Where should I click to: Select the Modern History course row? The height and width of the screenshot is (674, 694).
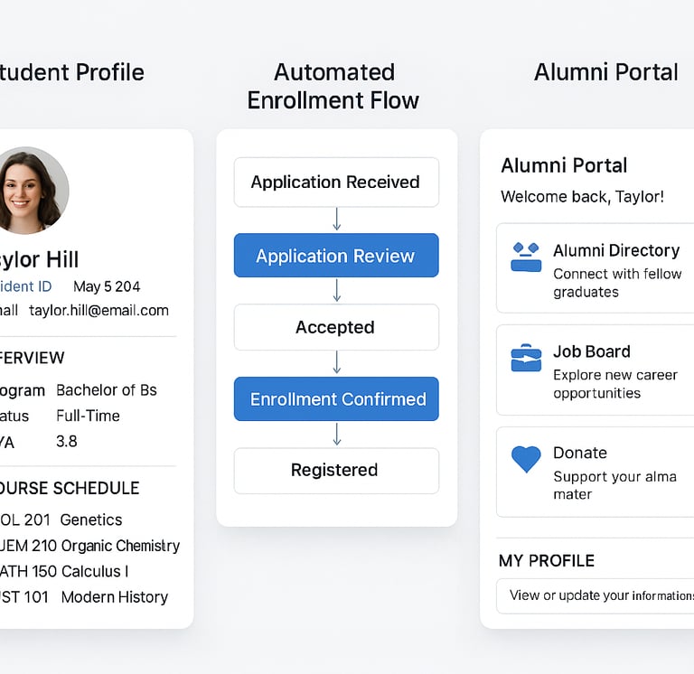[x=90, y=597]
